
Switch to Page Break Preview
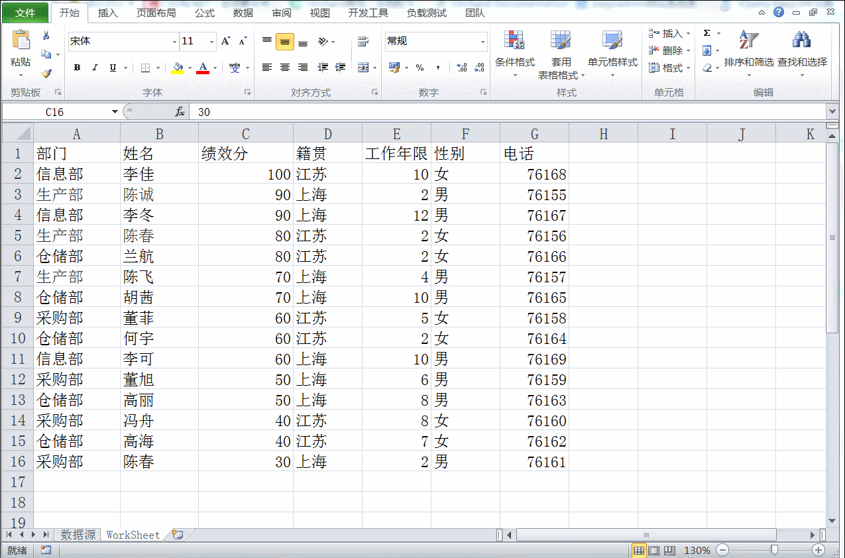click(669, 550)
